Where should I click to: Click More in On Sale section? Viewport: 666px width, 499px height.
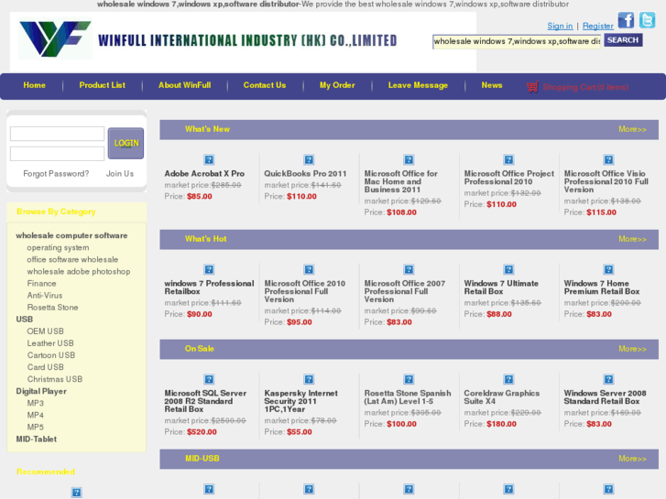(632, 349)
